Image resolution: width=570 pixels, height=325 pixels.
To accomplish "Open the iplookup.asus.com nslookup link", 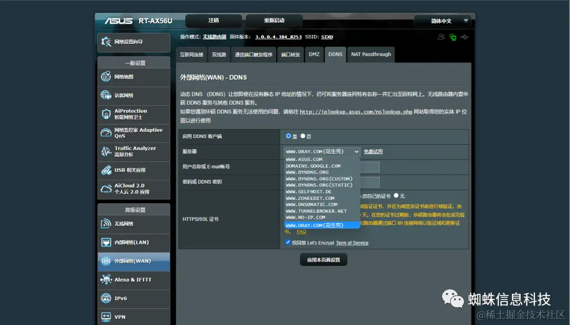I will click(356, 112).
